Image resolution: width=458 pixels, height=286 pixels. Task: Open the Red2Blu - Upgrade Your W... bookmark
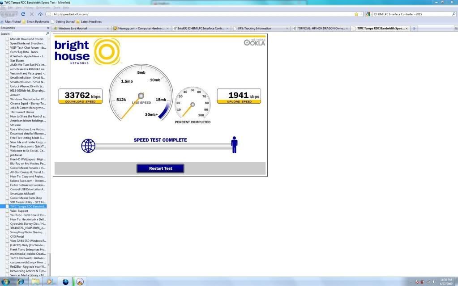click(26, 267)
